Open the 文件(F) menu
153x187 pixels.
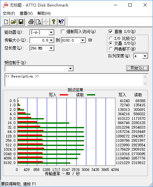coord(9,13)
